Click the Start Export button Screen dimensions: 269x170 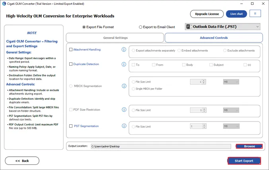pos(244,161)
